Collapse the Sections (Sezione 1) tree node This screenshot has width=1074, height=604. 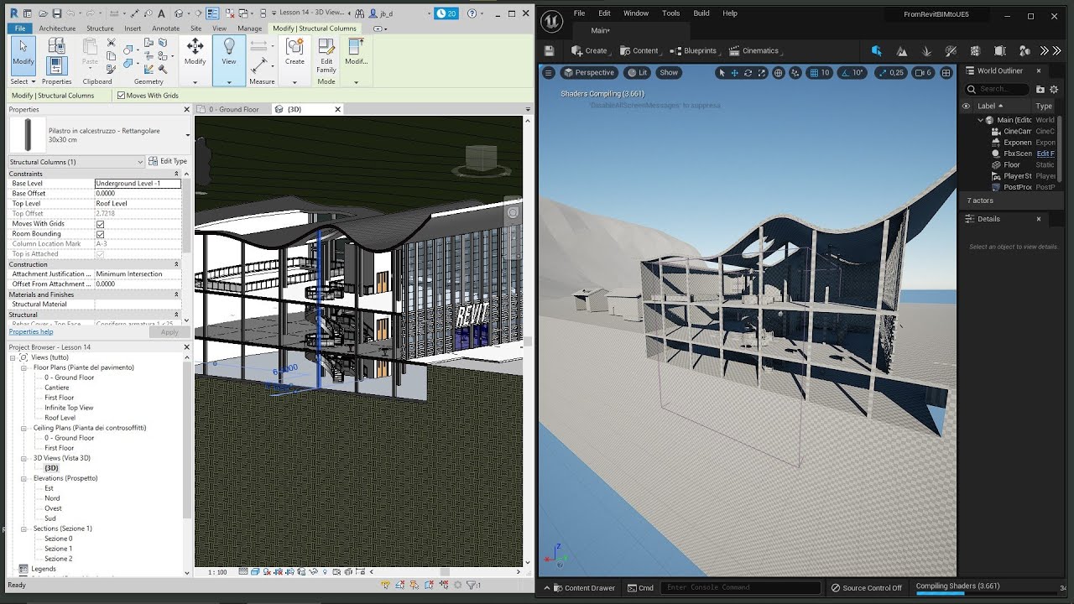click(24, 528)
